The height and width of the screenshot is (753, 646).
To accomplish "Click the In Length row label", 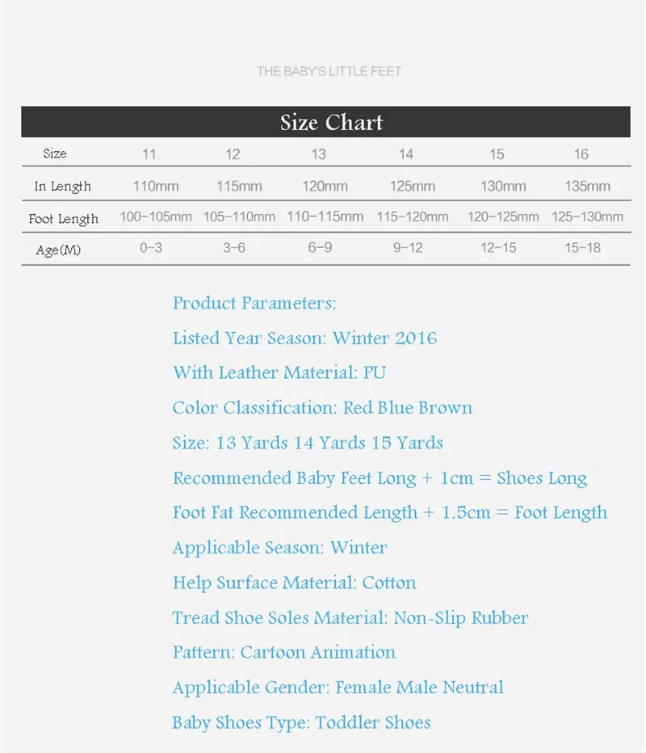I will pos(62,187).
